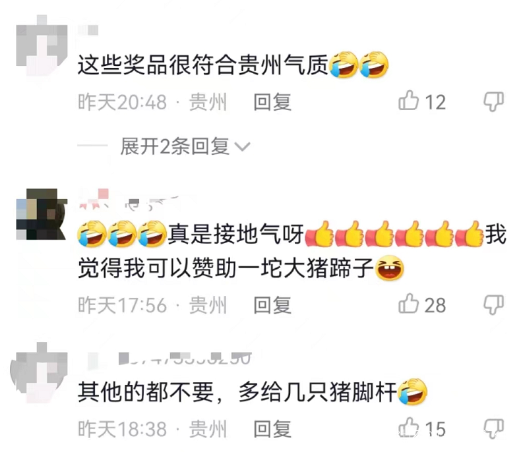Like the comment posted at 17:56

[408, 304]
